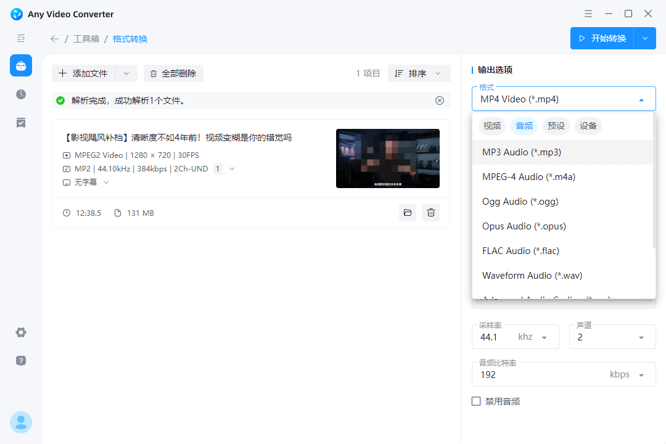Remove the video using its trash icon

tap(431, 212)
